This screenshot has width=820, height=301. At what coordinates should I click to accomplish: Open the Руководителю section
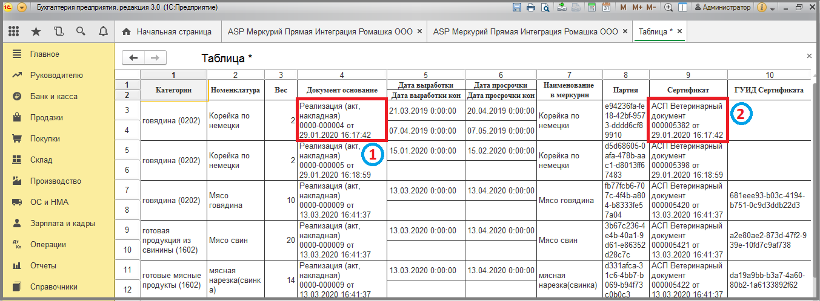[x=58, y=76]
